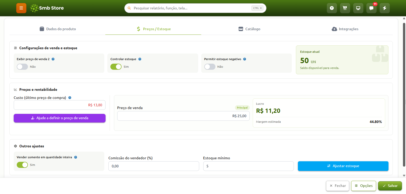Viewport: 406px width, 194px height.
Task: Click the Fechar button
Action: [338, 186]
